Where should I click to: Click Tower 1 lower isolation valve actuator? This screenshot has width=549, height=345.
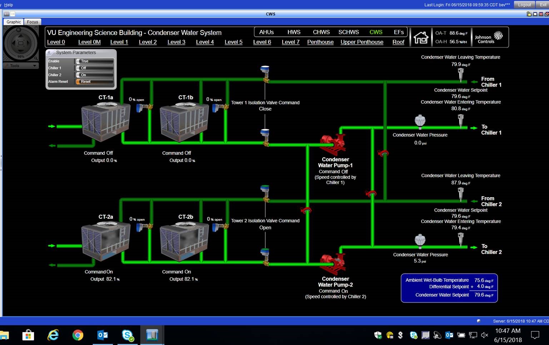(265, 137)
